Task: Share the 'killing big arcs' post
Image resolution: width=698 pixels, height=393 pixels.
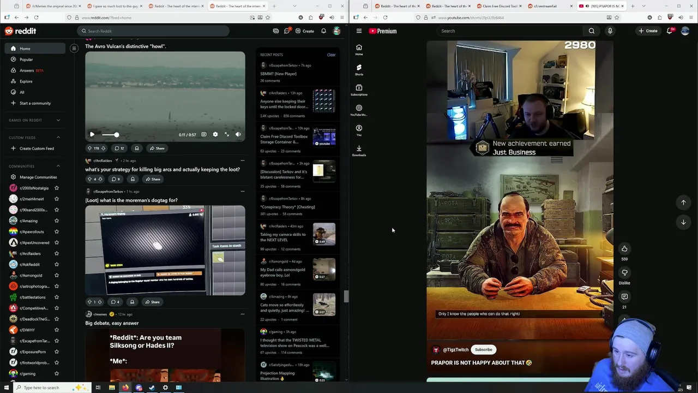Action: coord(153,179)
